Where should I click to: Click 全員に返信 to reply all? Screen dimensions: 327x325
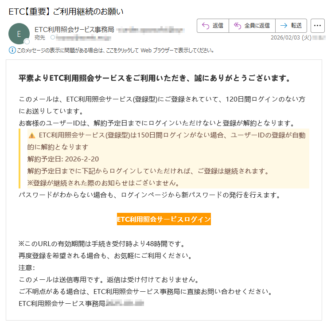click(252, 26)
